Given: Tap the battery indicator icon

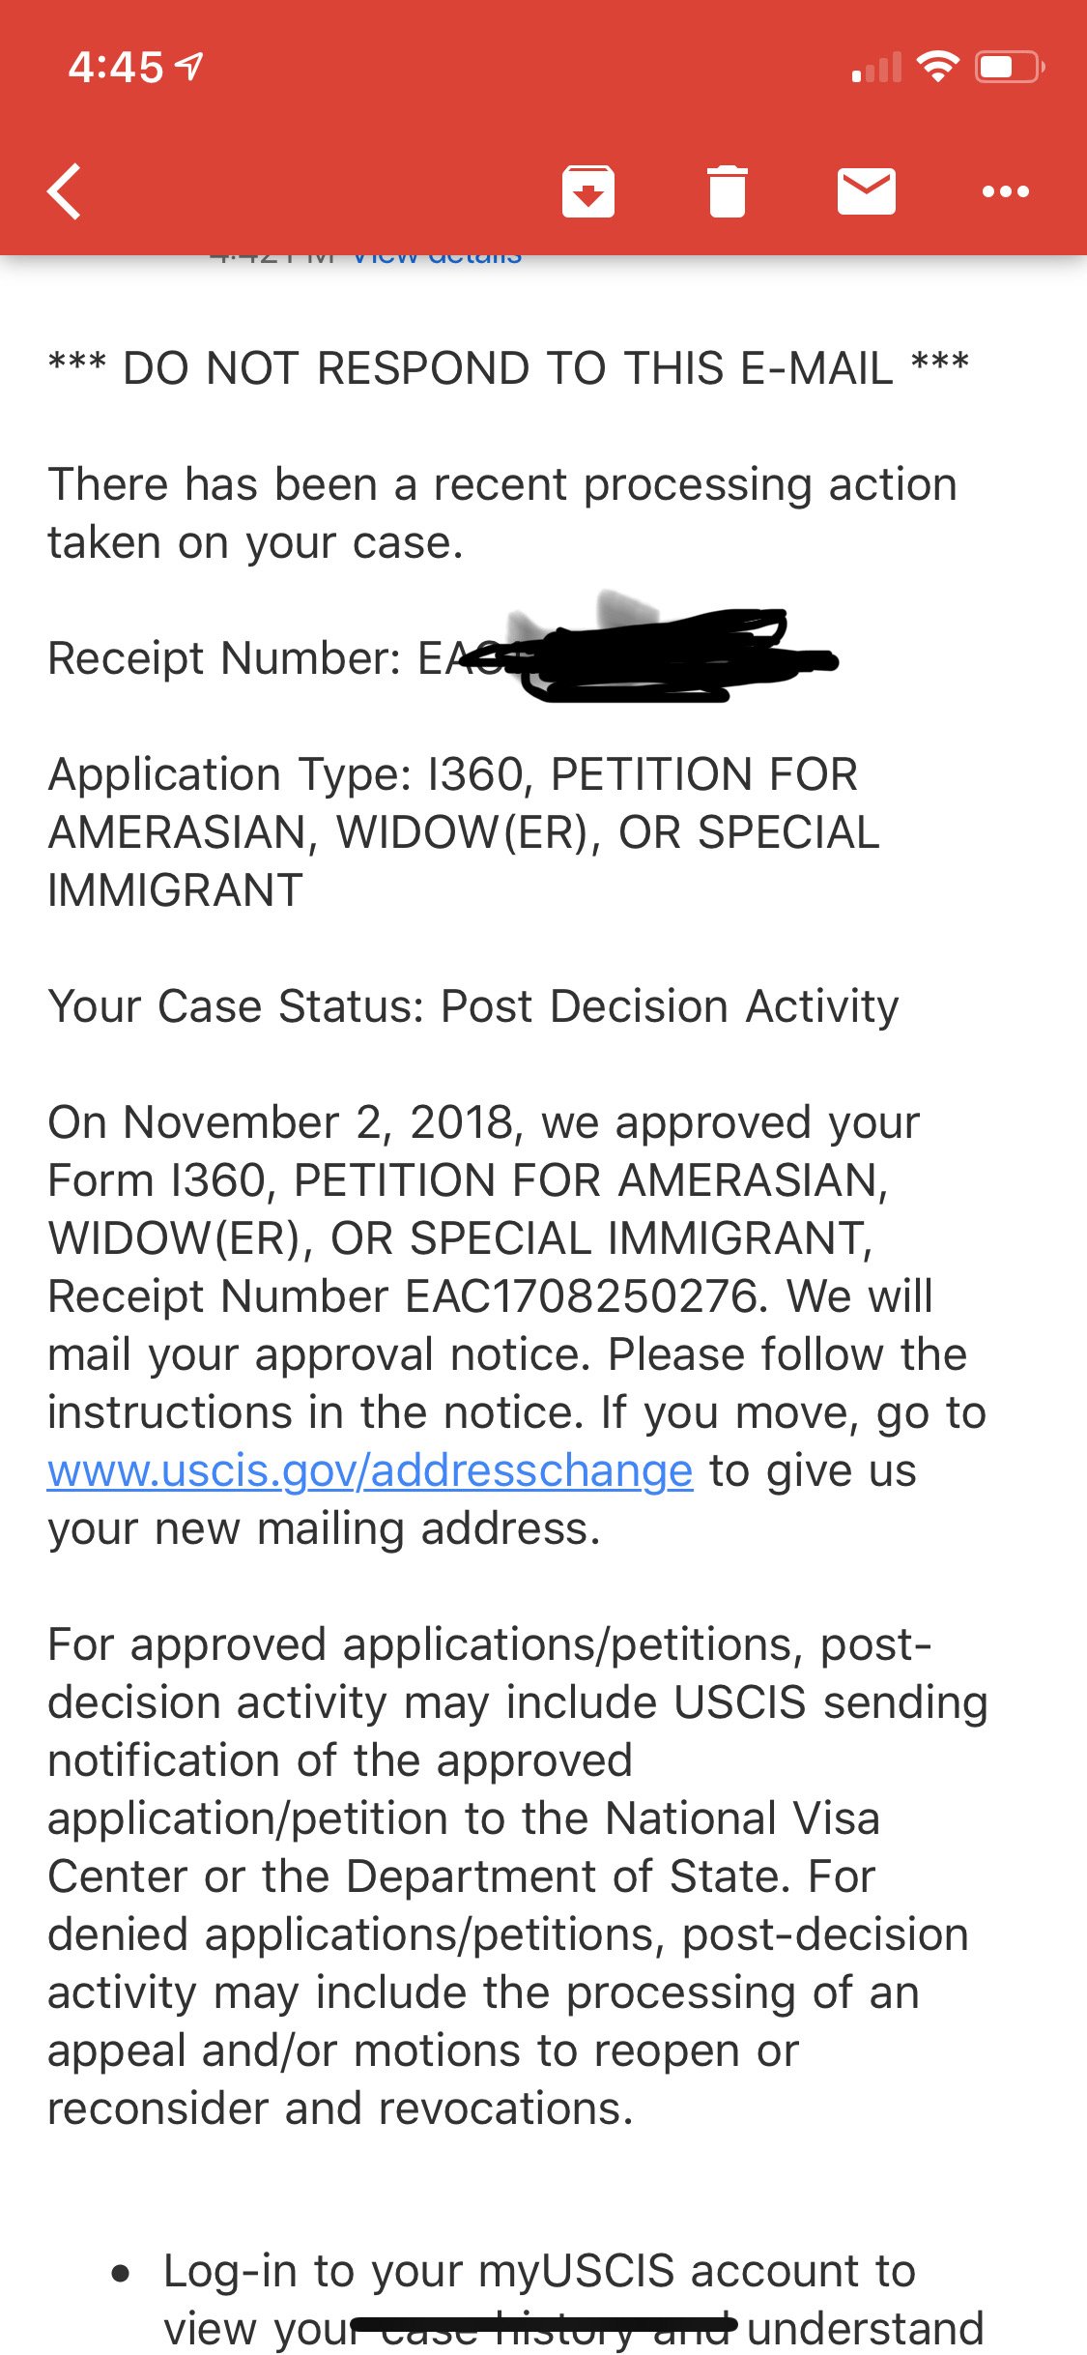Looking at the screenshot, I should 1009,67.
